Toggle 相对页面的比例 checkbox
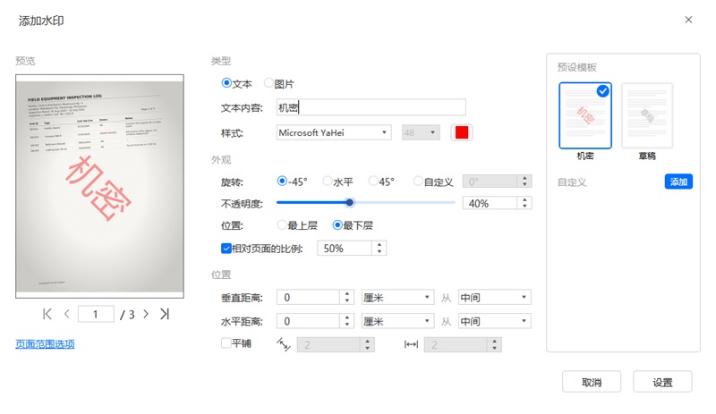Viewport: 716px width, 414px height. [x=226, y=249]
